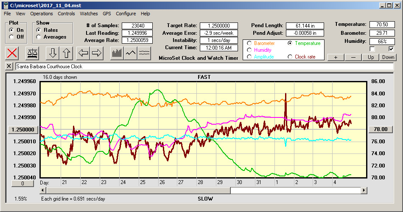
Task: Click the left arrow toolbar button
Action: tap(83, 53)
